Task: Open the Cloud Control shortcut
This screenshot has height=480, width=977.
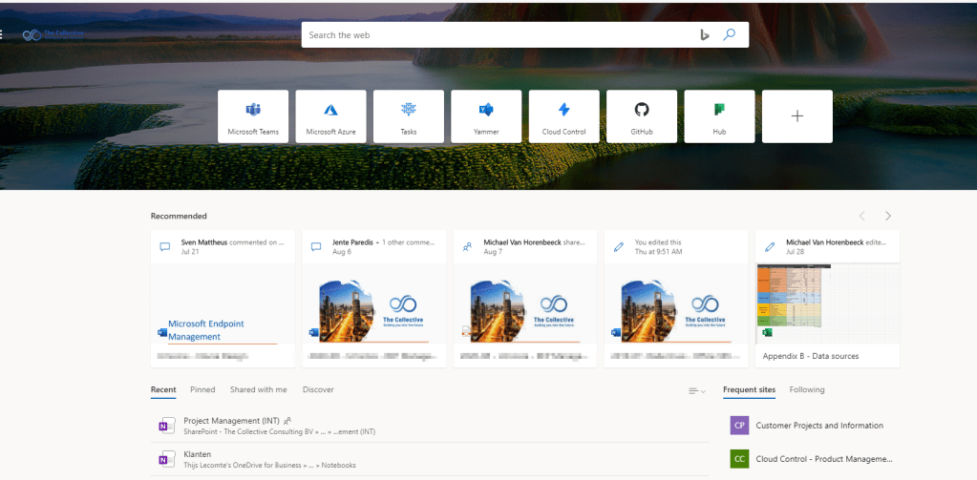Action: tap(563, 116)
